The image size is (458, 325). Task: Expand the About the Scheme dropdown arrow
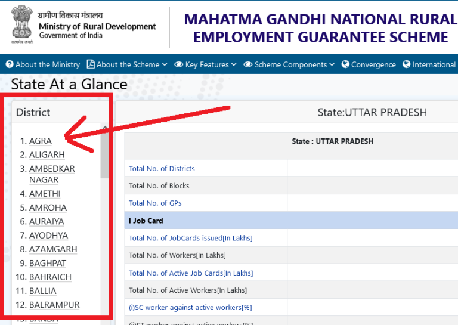coord(164,65)
